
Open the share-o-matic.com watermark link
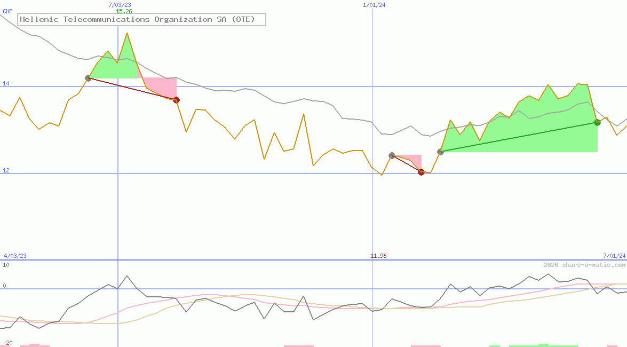[584, 265]
